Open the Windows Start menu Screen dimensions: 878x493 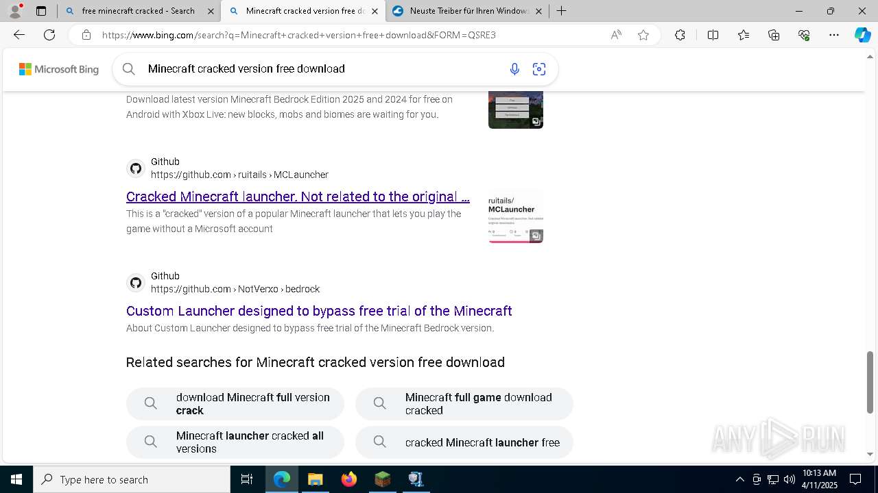16,479
